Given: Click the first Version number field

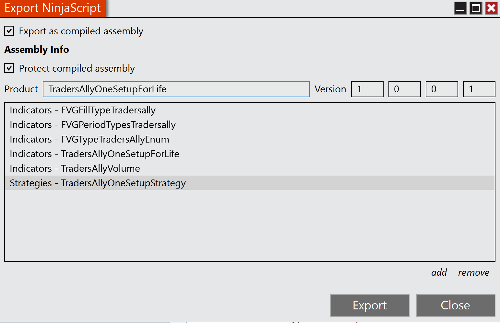Looking at the screenshot, I should (367, 89).
